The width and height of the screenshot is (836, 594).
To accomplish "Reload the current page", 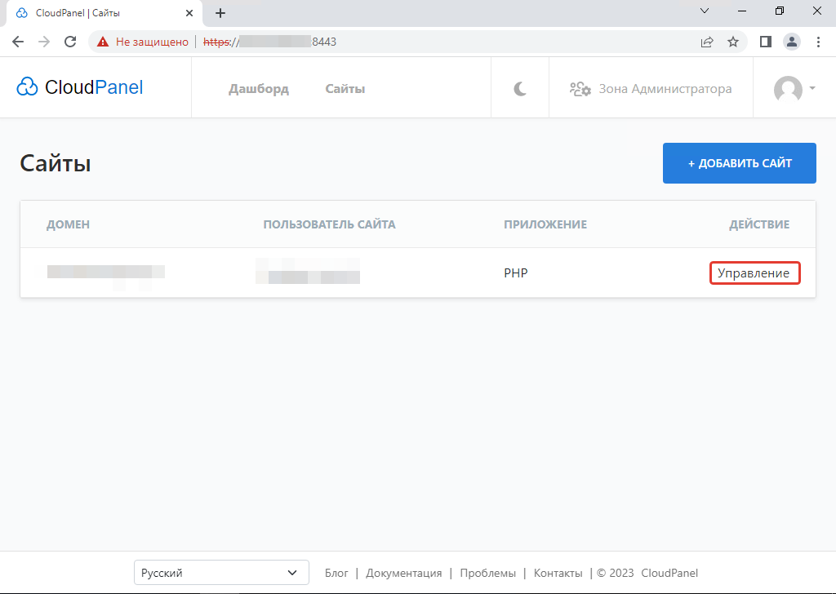I will pyautogui.click(x=70, y=41).
